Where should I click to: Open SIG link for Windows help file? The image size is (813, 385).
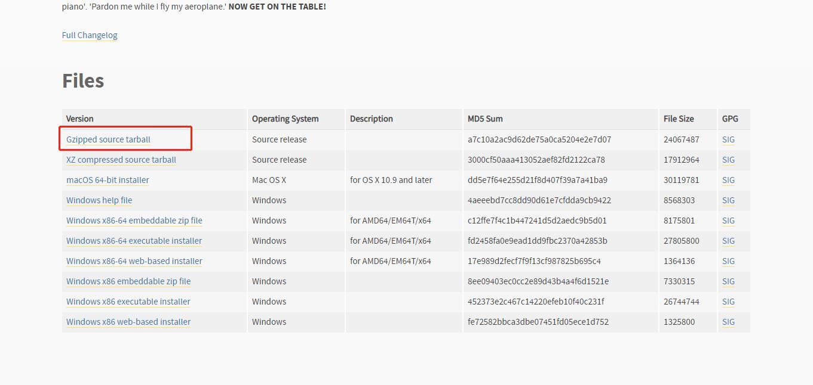728,200
